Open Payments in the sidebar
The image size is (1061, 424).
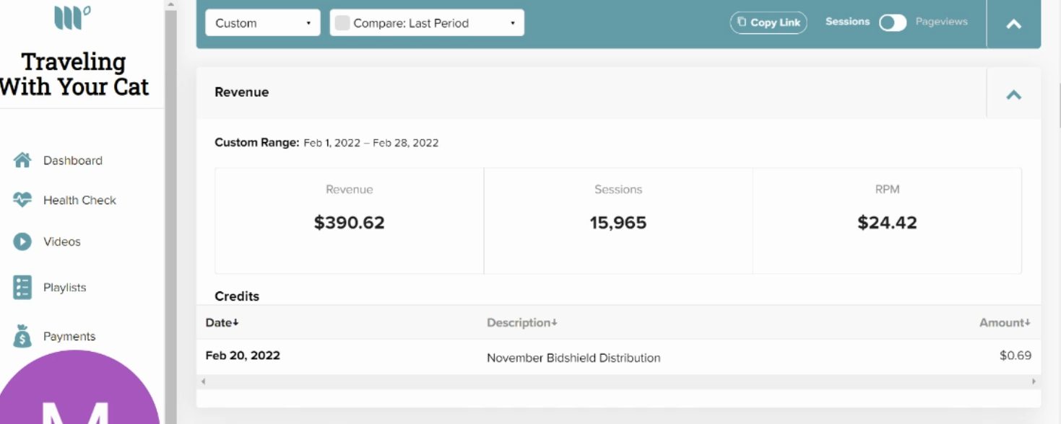coord(69,336)
